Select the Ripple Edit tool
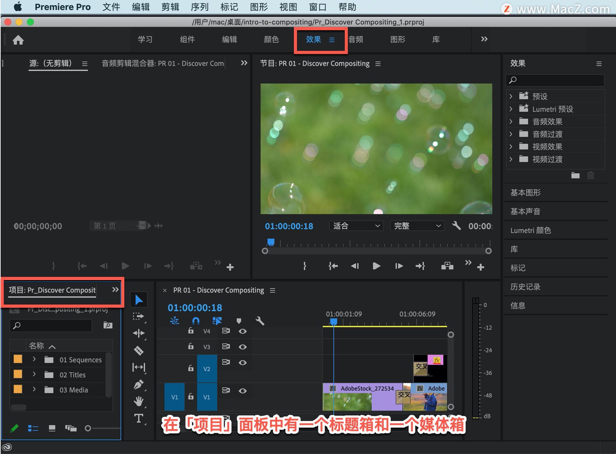616x454 pixels. coord(139,333)
